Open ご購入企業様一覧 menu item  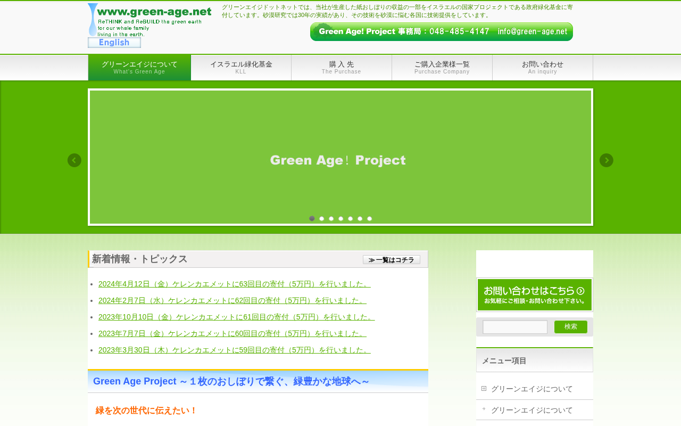click(x=442, y=68)
